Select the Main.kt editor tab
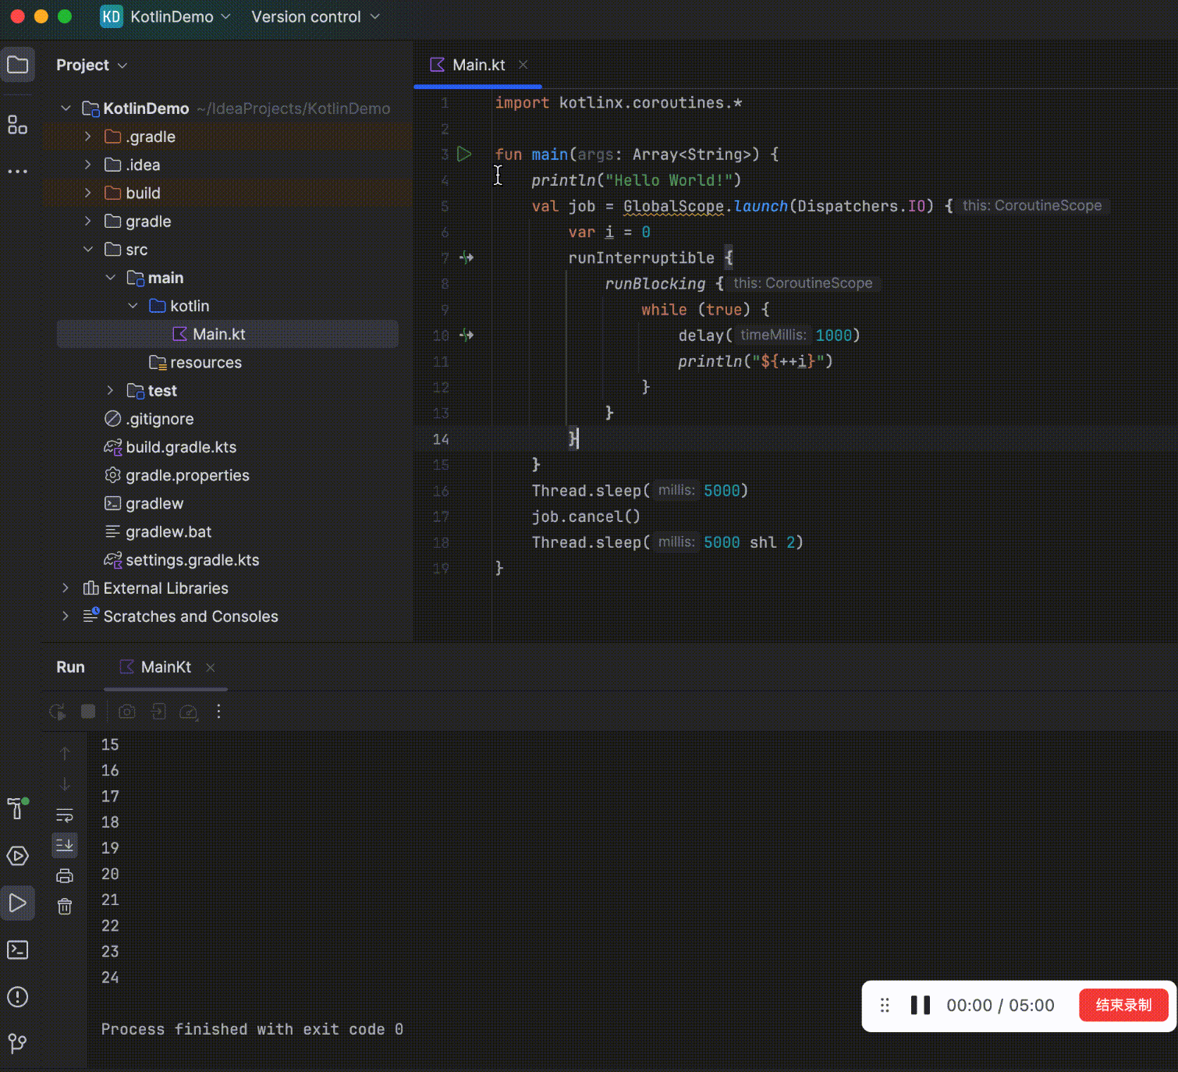 click(478, 65)
